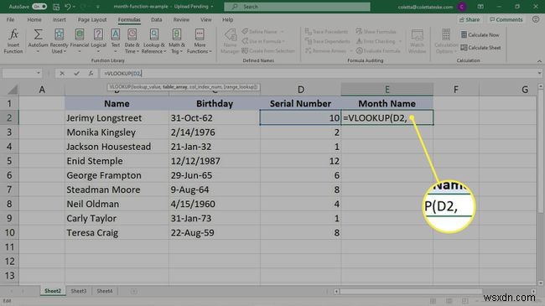Viewport: 545px width, 306px height.
Task: Open the account profile avatar
Action: (462, 7)
